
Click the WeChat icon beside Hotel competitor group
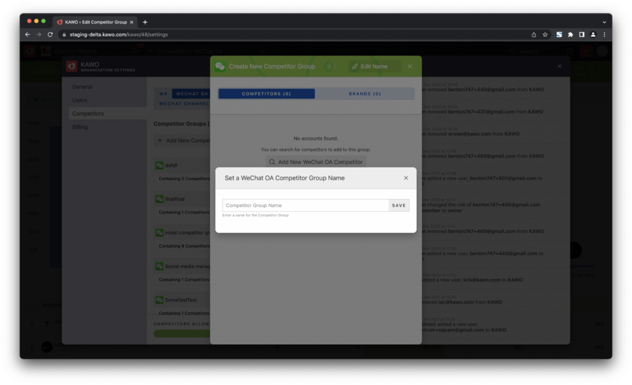pyautogui.click(x=160, y=232)
